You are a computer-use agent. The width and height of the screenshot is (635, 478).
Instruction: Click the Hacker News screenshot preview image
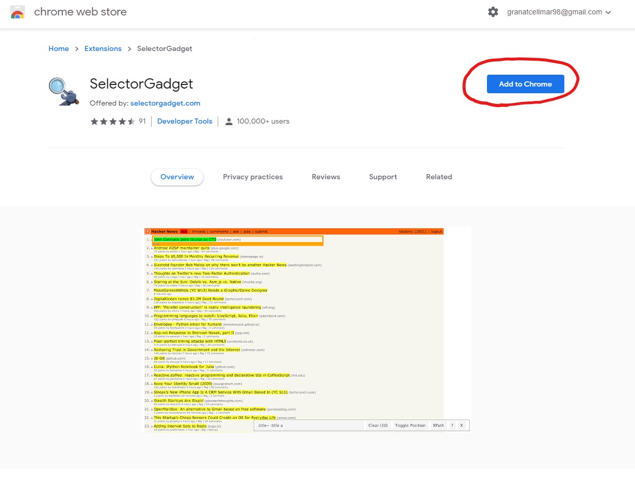point(307,329)
